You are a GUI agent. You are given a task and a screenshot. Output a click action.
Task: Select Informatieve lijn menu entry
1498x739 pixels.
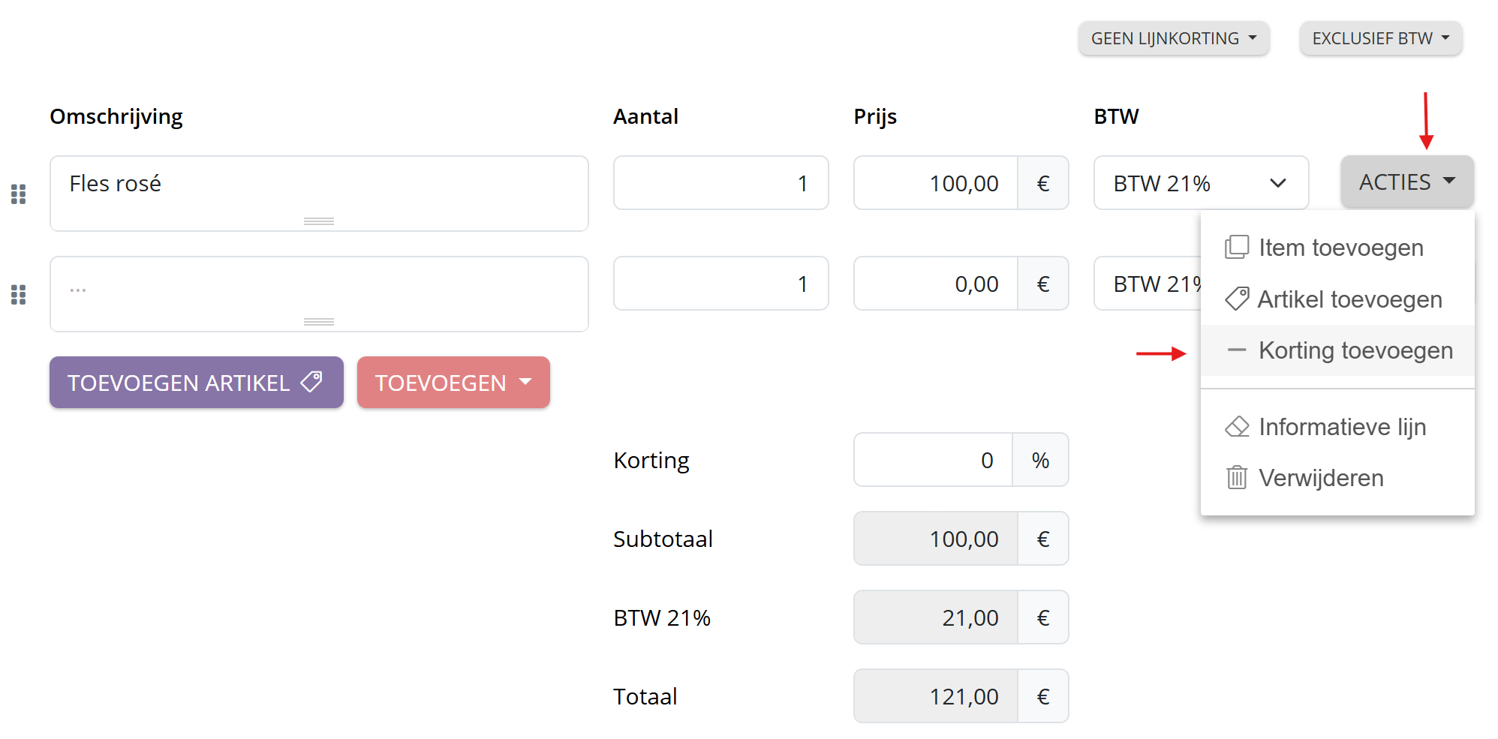point(1342,427)
